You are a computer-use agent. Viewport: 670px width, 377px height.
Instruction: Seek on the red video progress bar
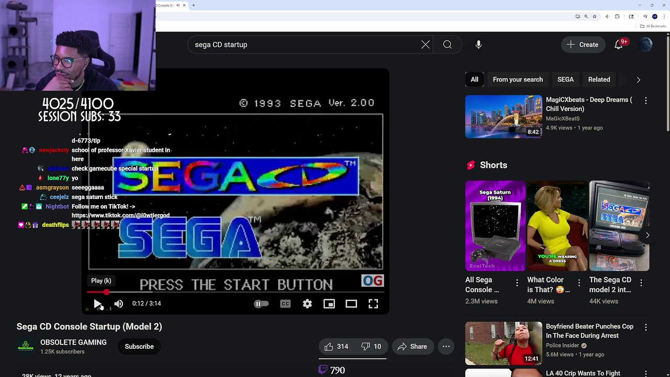coord(236,292)
